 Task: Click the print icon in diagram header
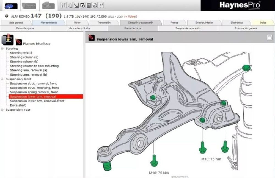click(269, 37)
